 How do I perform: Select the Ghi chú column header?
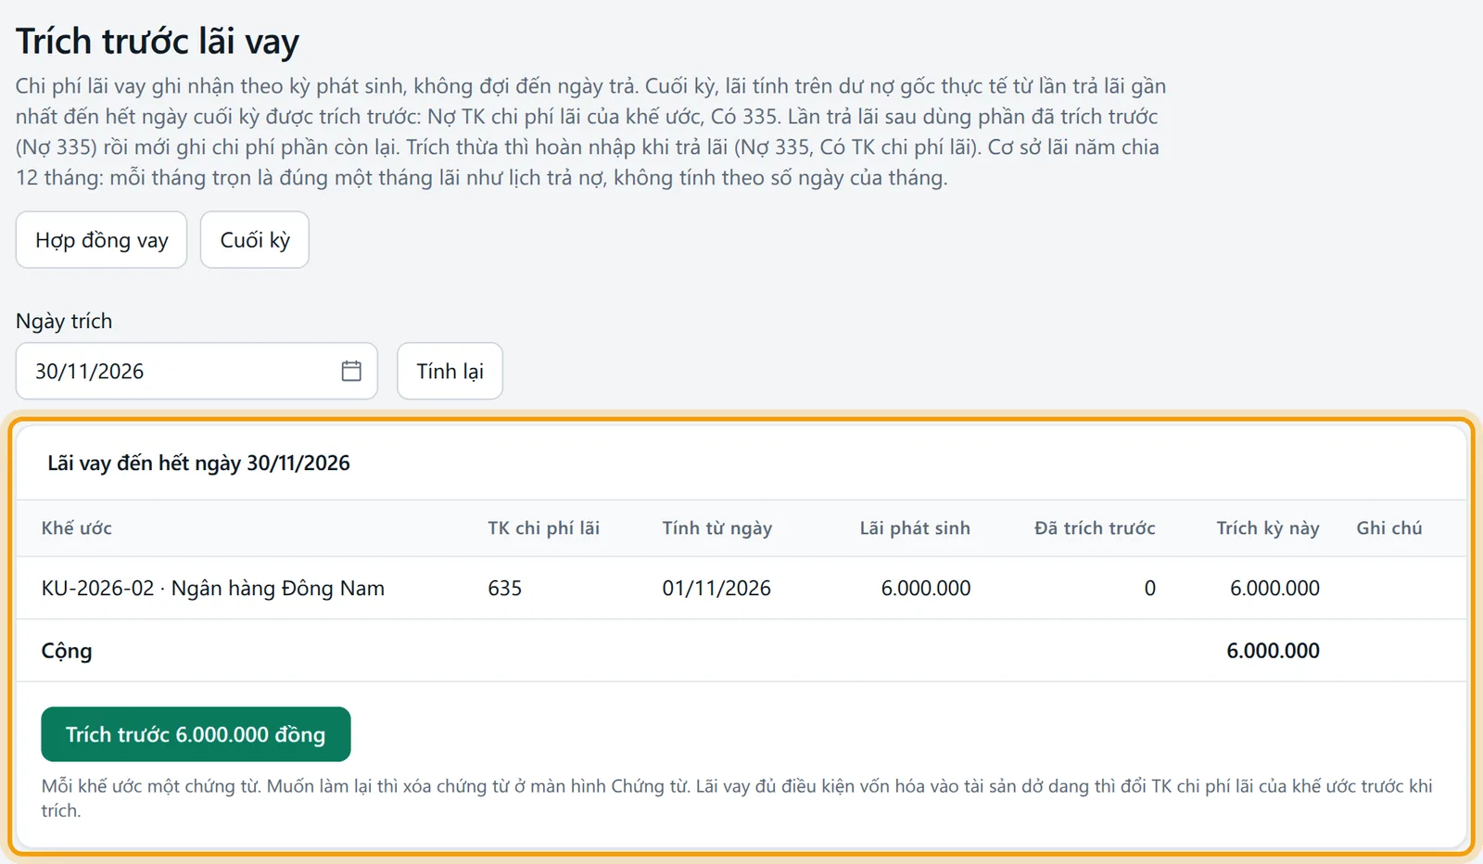pos(1389,528)
